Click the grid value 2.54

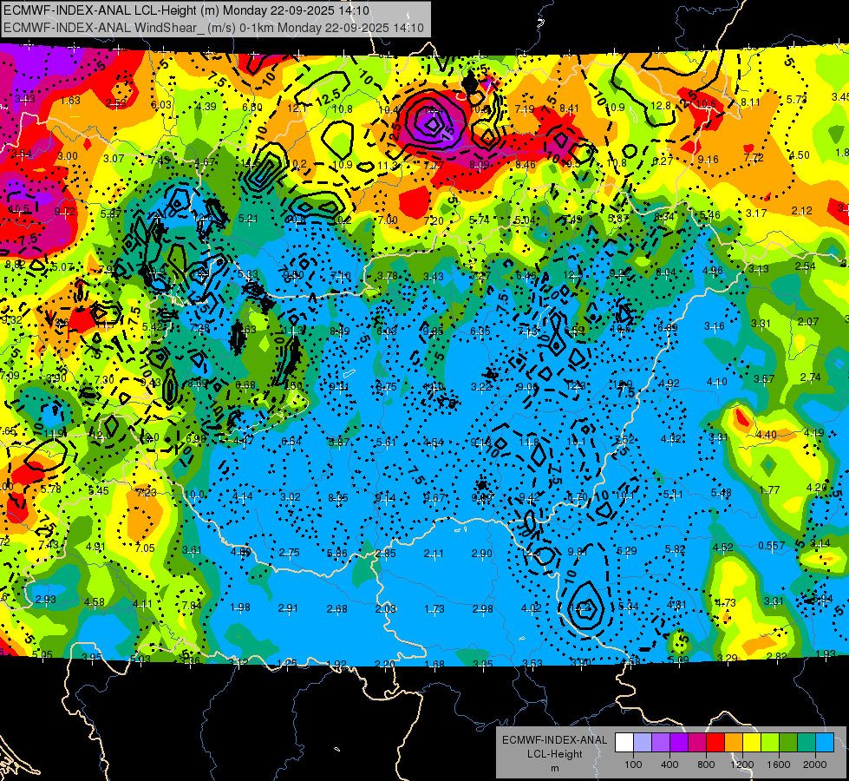[x=805, y=266]
